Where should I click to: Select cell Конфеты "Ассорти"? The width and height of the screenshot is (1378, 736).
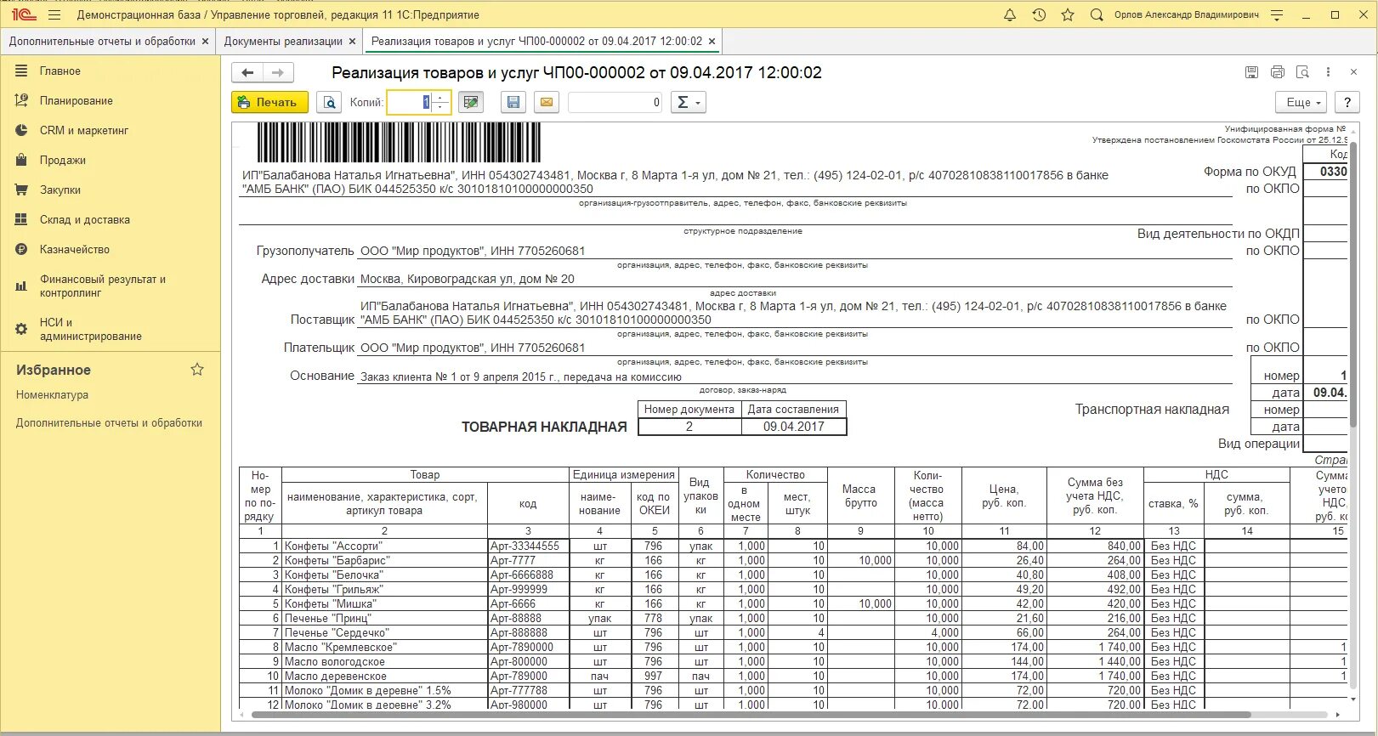(x=384, y=546)
